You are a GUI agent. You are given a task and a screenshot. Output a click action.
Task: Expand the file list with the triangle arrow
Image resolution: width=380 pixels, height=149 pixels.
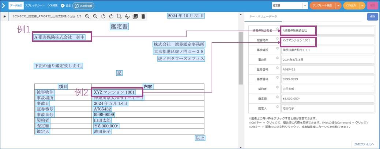[4, 16]
